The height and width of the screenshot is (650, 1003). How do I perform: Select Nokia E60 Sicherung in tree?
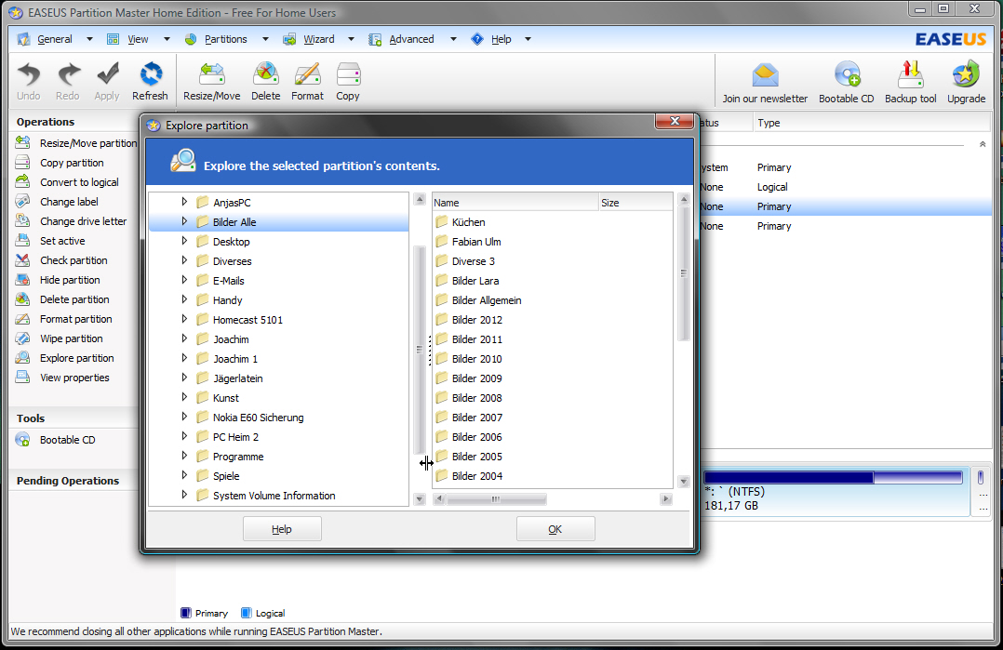tap(259, 418)
